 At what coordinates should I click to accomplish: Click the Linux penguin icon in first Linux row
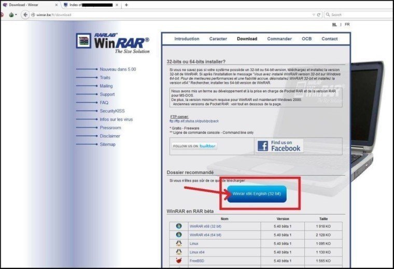pyautogui.click(x=179, y=243)
